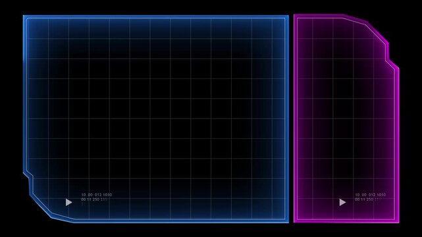The width and height of the screenshot is (422, 237).
Task: Click the '00 11 250' text in blue panel
Action: pos(90,199)
